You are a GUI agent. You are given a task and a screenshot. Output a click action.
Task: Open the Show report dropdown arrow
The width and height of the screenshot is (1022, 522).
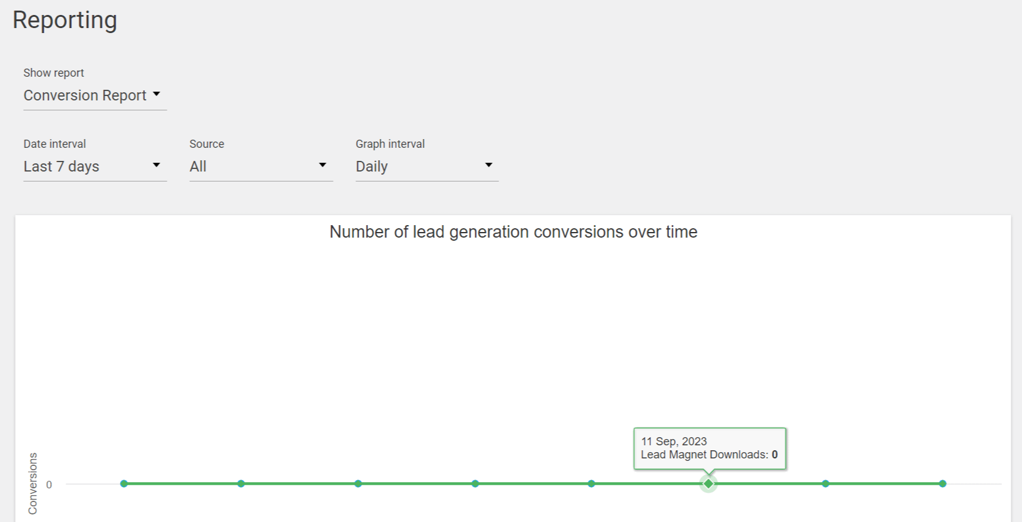click(x=156, y=94)
